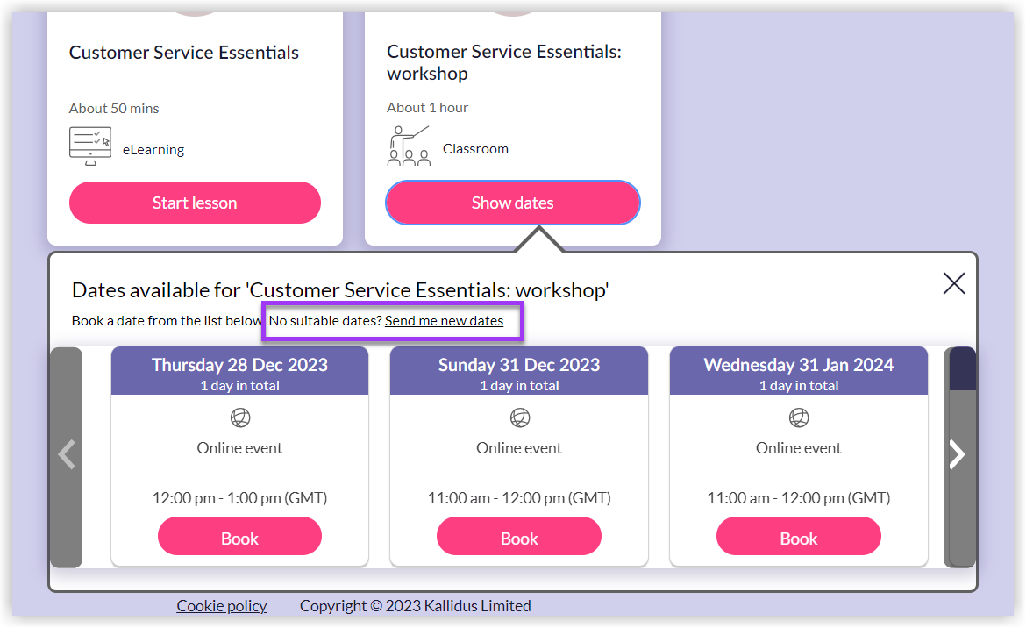Click the Classroom instructor icon

pos(409,146)
